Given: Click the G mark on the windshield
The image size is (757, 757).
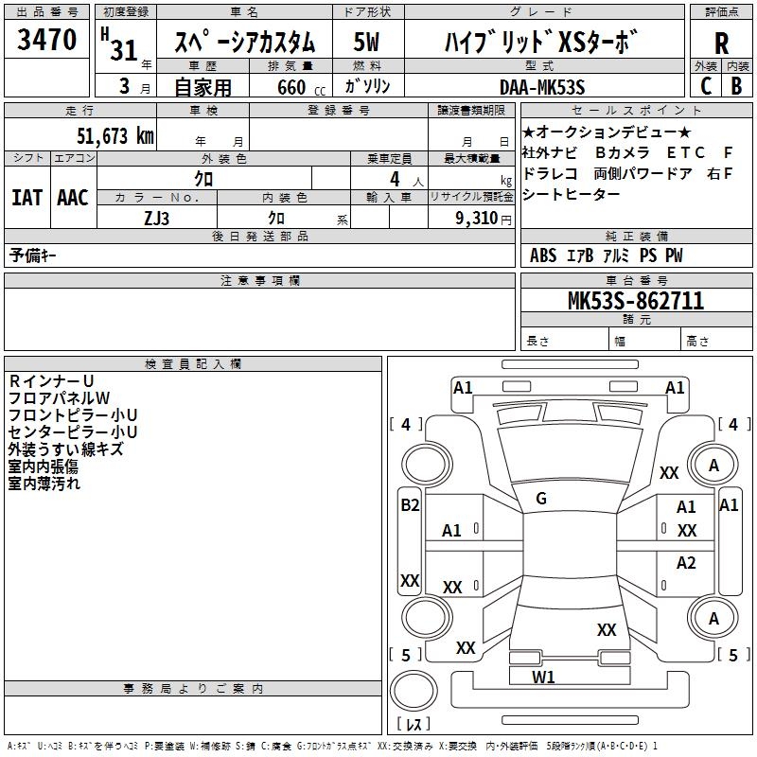Looking at the screenshot, I should pyautogui.click(x=541, y=498).
